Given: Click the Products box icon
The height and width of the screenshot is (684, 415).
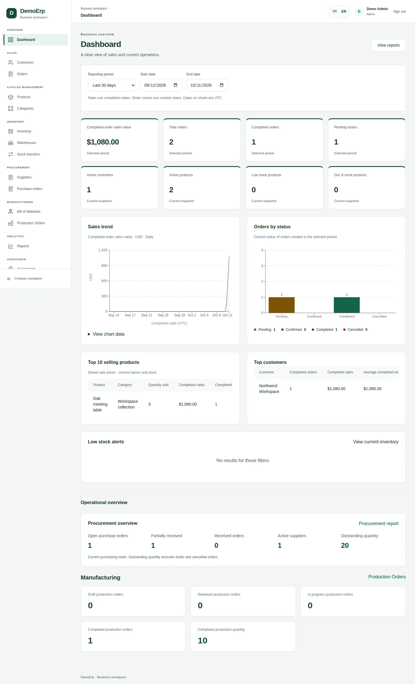Looking at the screenshot, I should [11, 97].
